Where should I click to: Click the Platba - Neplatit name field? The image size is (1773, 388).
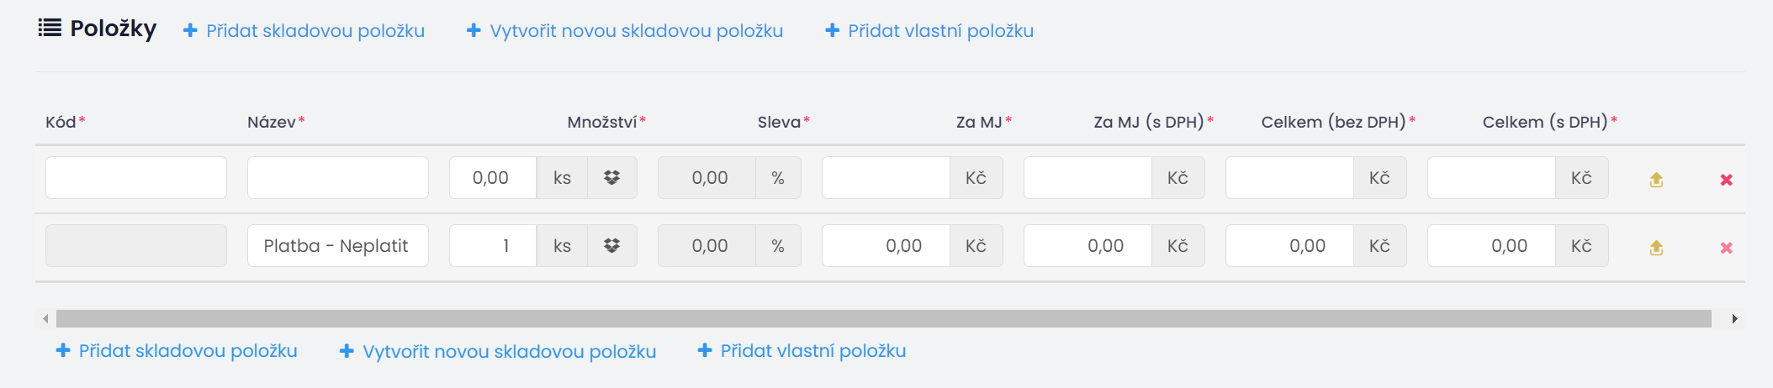(x=338, y=246)
